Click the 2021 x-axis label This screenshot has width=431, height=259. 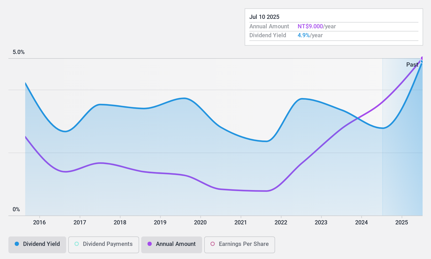(241, 223)
